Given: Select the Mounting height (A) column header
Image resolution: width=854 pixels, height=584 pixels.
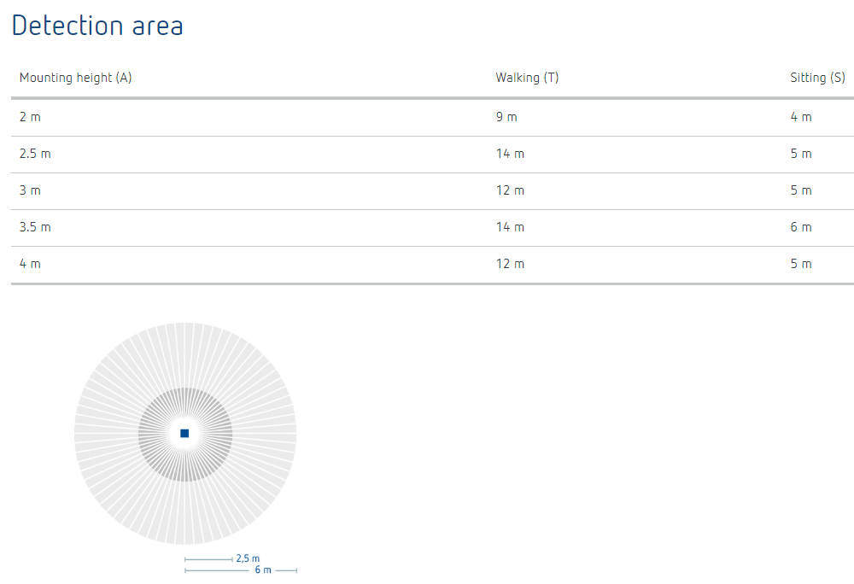Looking at the screenshot, I should (76, 78).
